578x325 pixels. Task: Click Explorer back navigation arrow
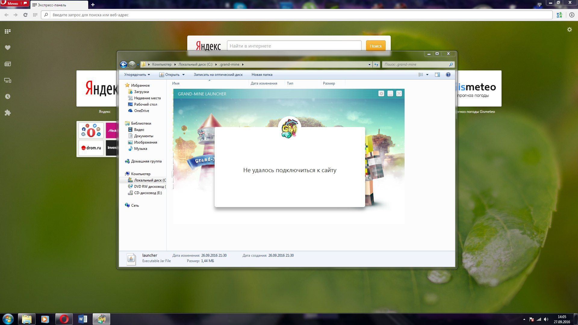pyautogui.click(x=123, y=64)
